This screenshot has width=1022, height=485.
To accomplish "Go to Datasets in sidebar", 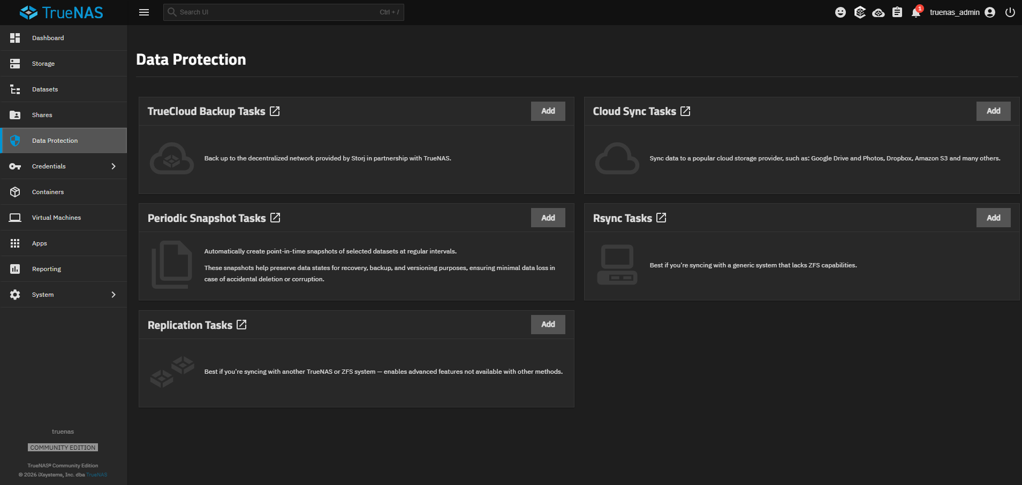I will [64, 89].
